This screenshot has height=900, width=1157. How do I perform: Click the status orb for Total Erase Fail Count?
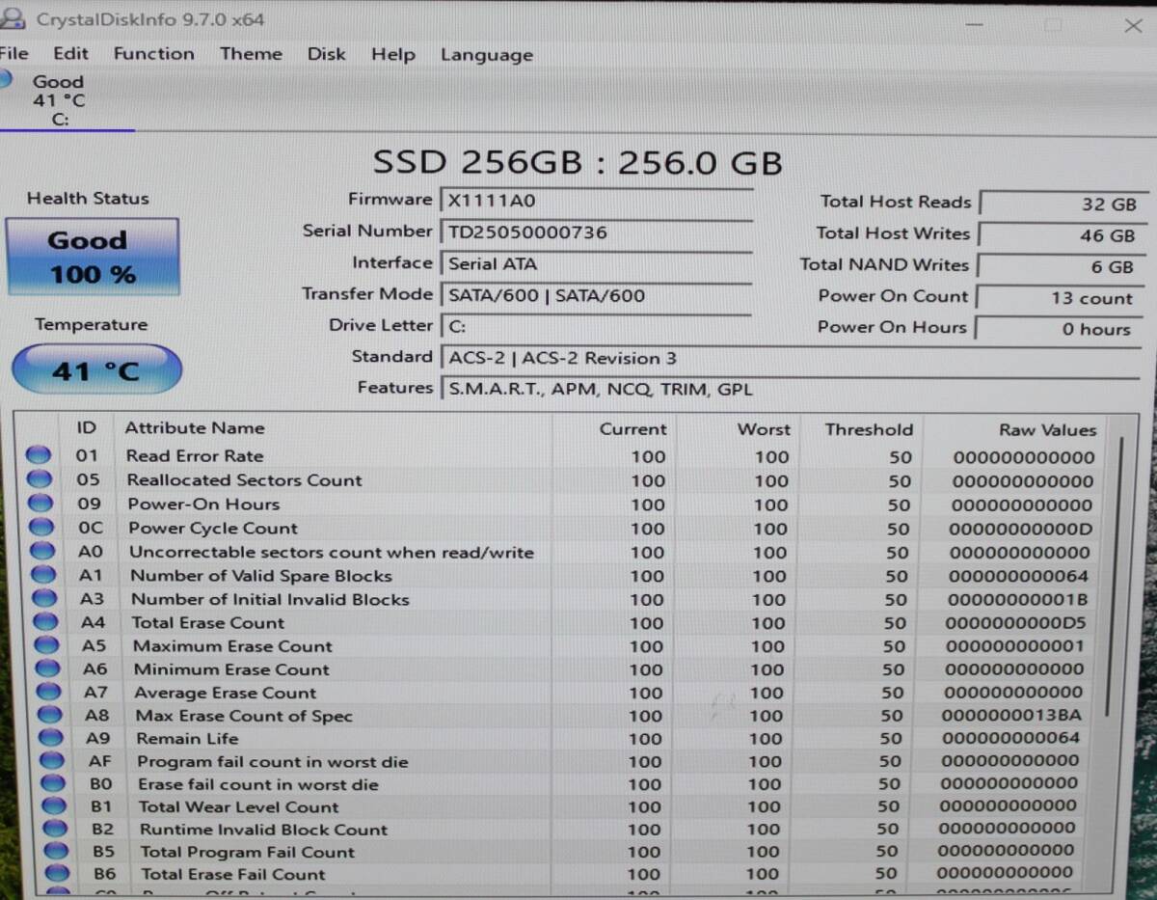(x=57, y=873)
